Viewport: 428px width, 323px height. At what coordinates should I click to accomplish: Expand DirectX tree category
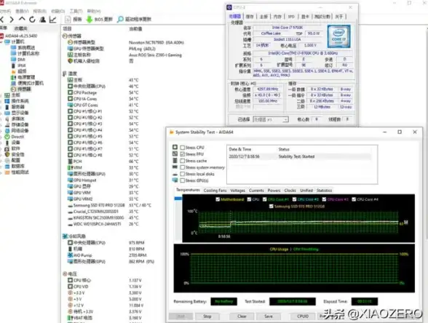click(1, 137)
